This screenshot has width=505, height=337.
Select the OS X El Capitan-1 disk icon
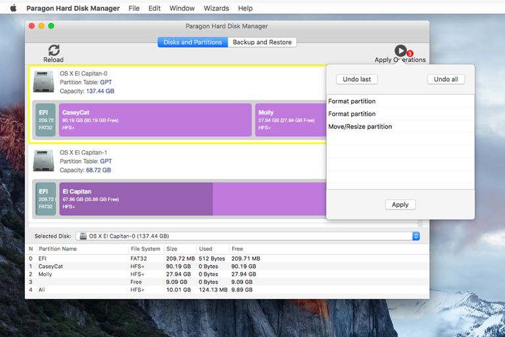tap(43, 161)
